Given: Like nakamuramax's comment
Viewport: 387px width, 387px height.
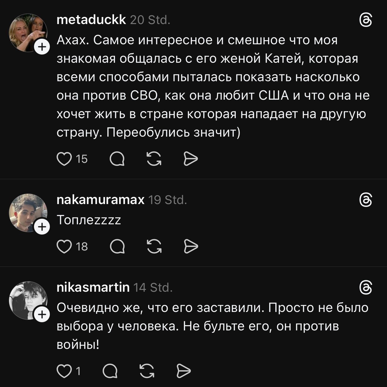Looking at the screenshot, I should pyautogui.click(x=64, y=247).
